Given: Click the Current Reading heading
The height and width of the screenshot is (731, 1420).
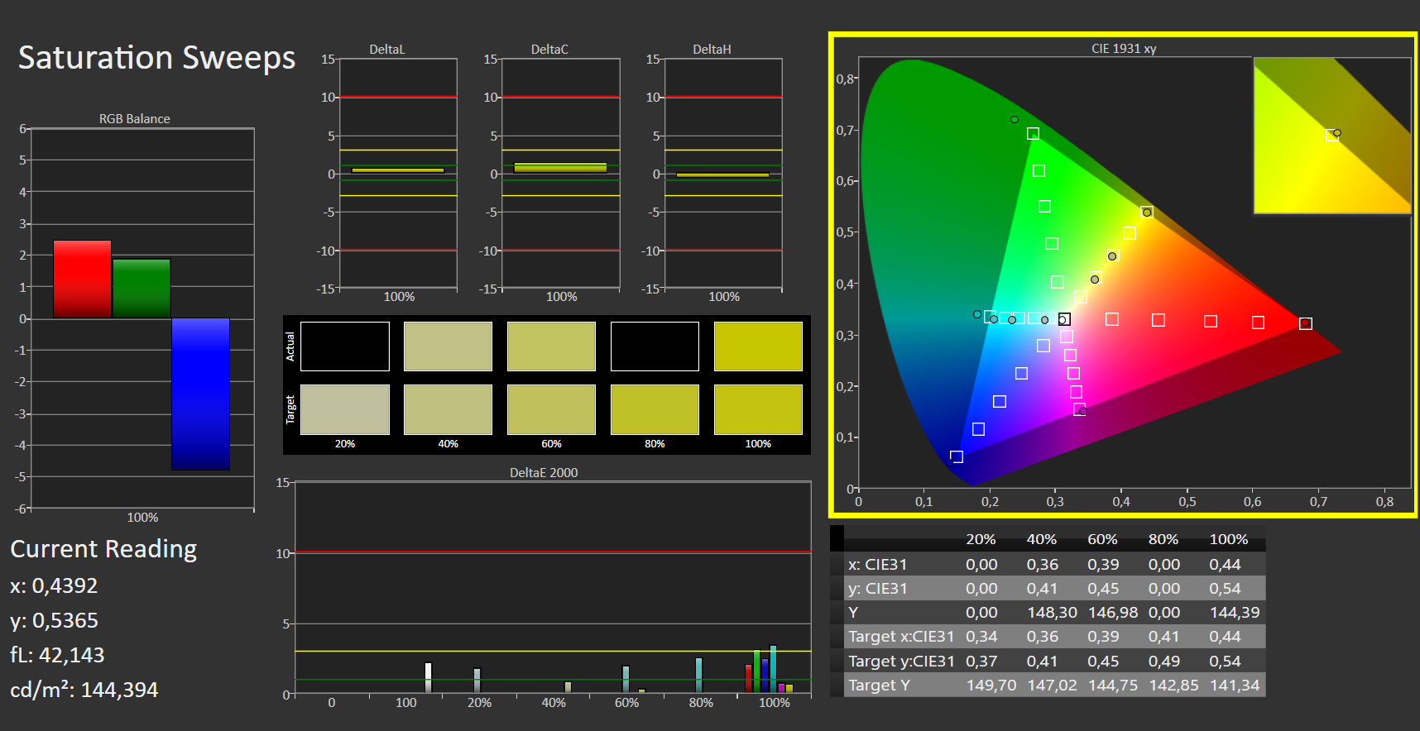Looking at the screenshot, I should pos(103,549).
